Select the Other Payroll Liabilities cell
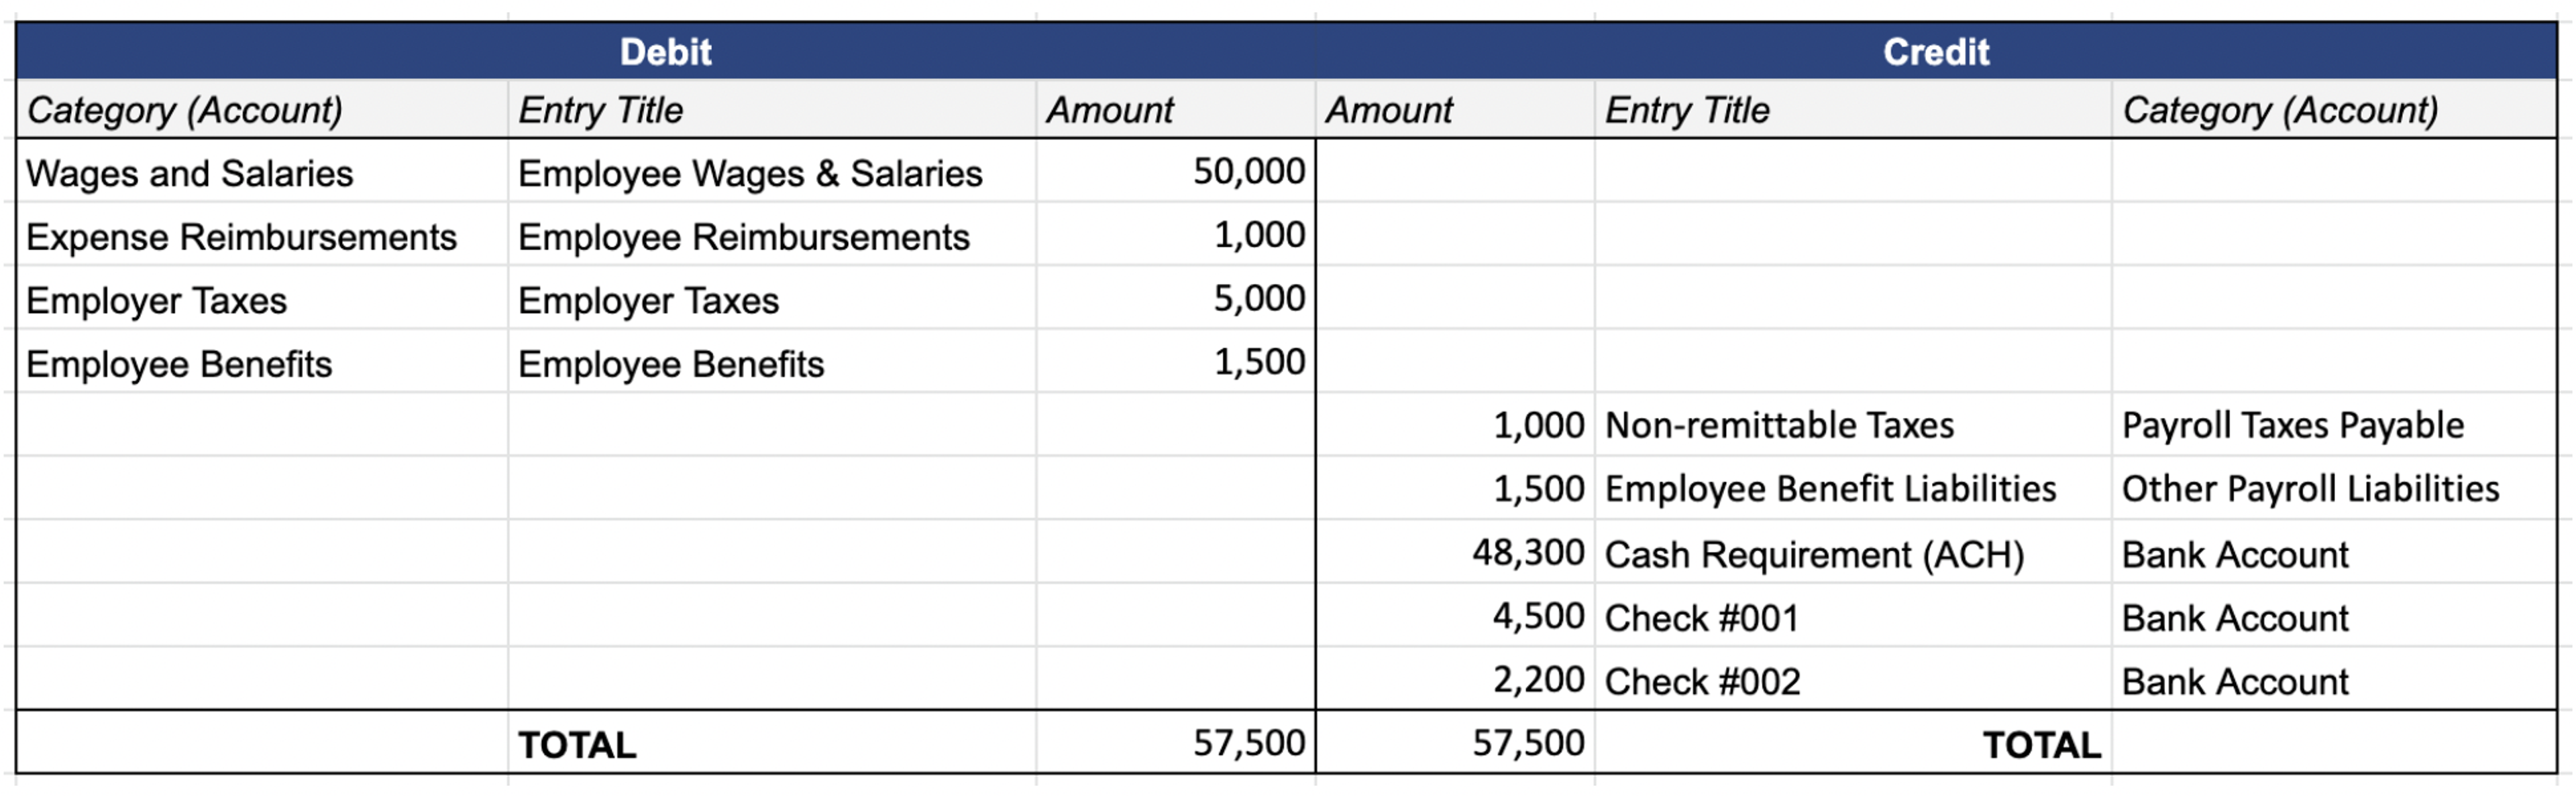 (x=2334, y=488)
